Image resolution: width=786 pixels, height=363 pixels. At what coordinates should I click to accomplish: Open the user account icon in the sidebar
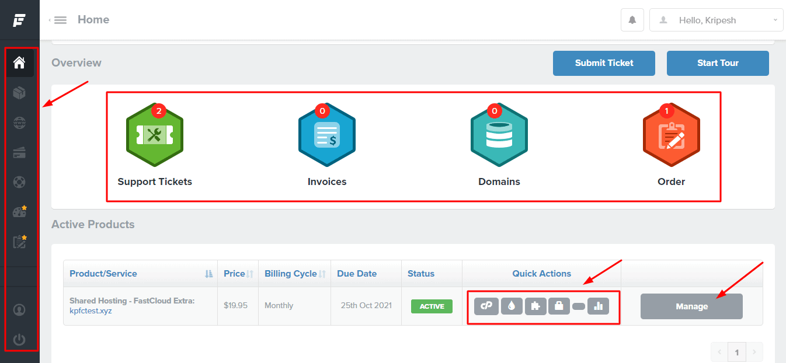click(x=19, y=309)
